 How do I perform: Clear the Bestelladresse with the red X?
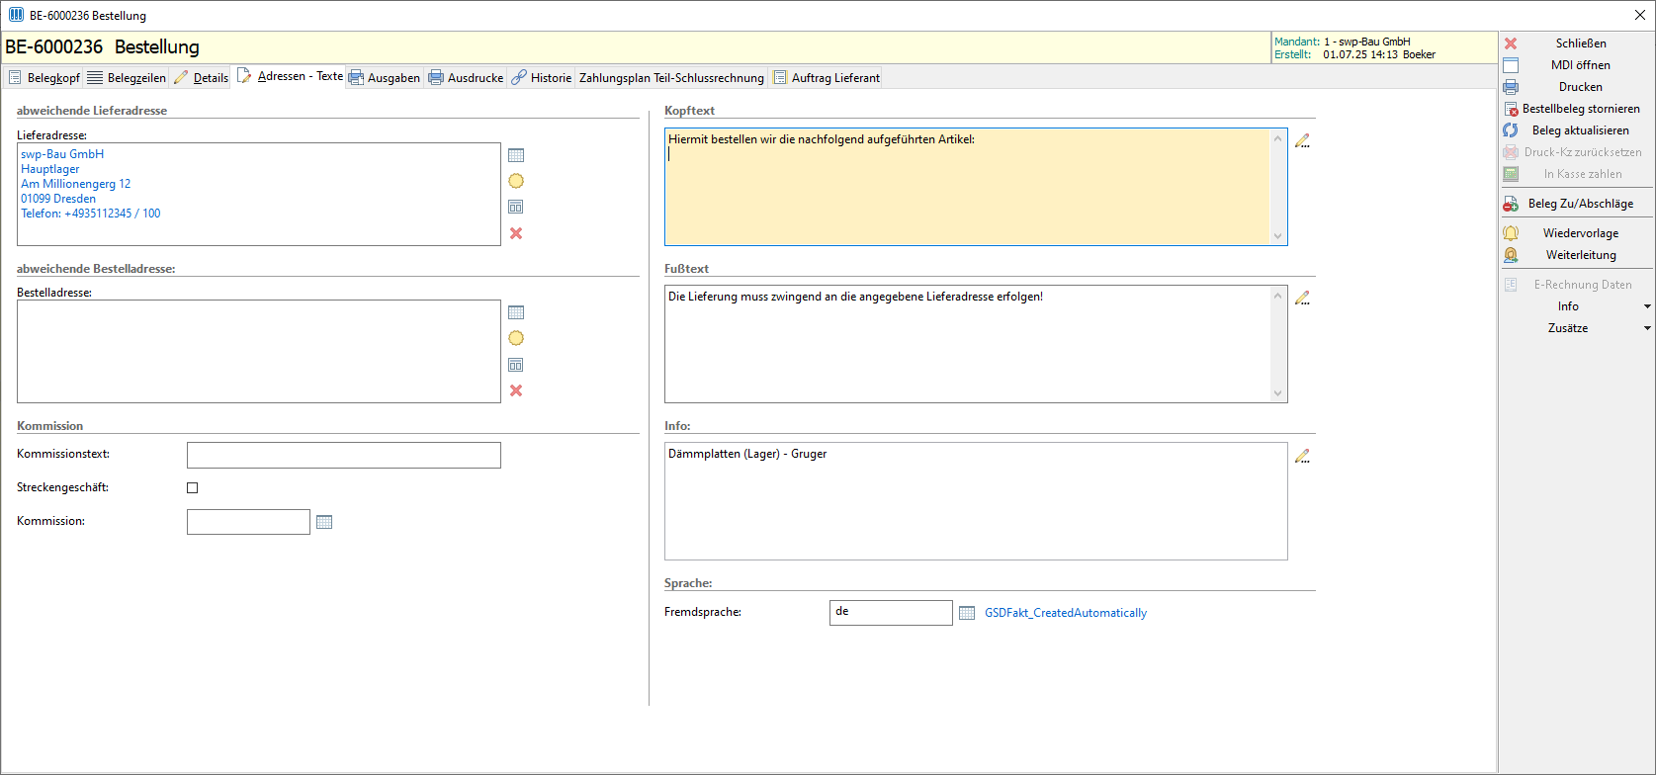[516, 390]
